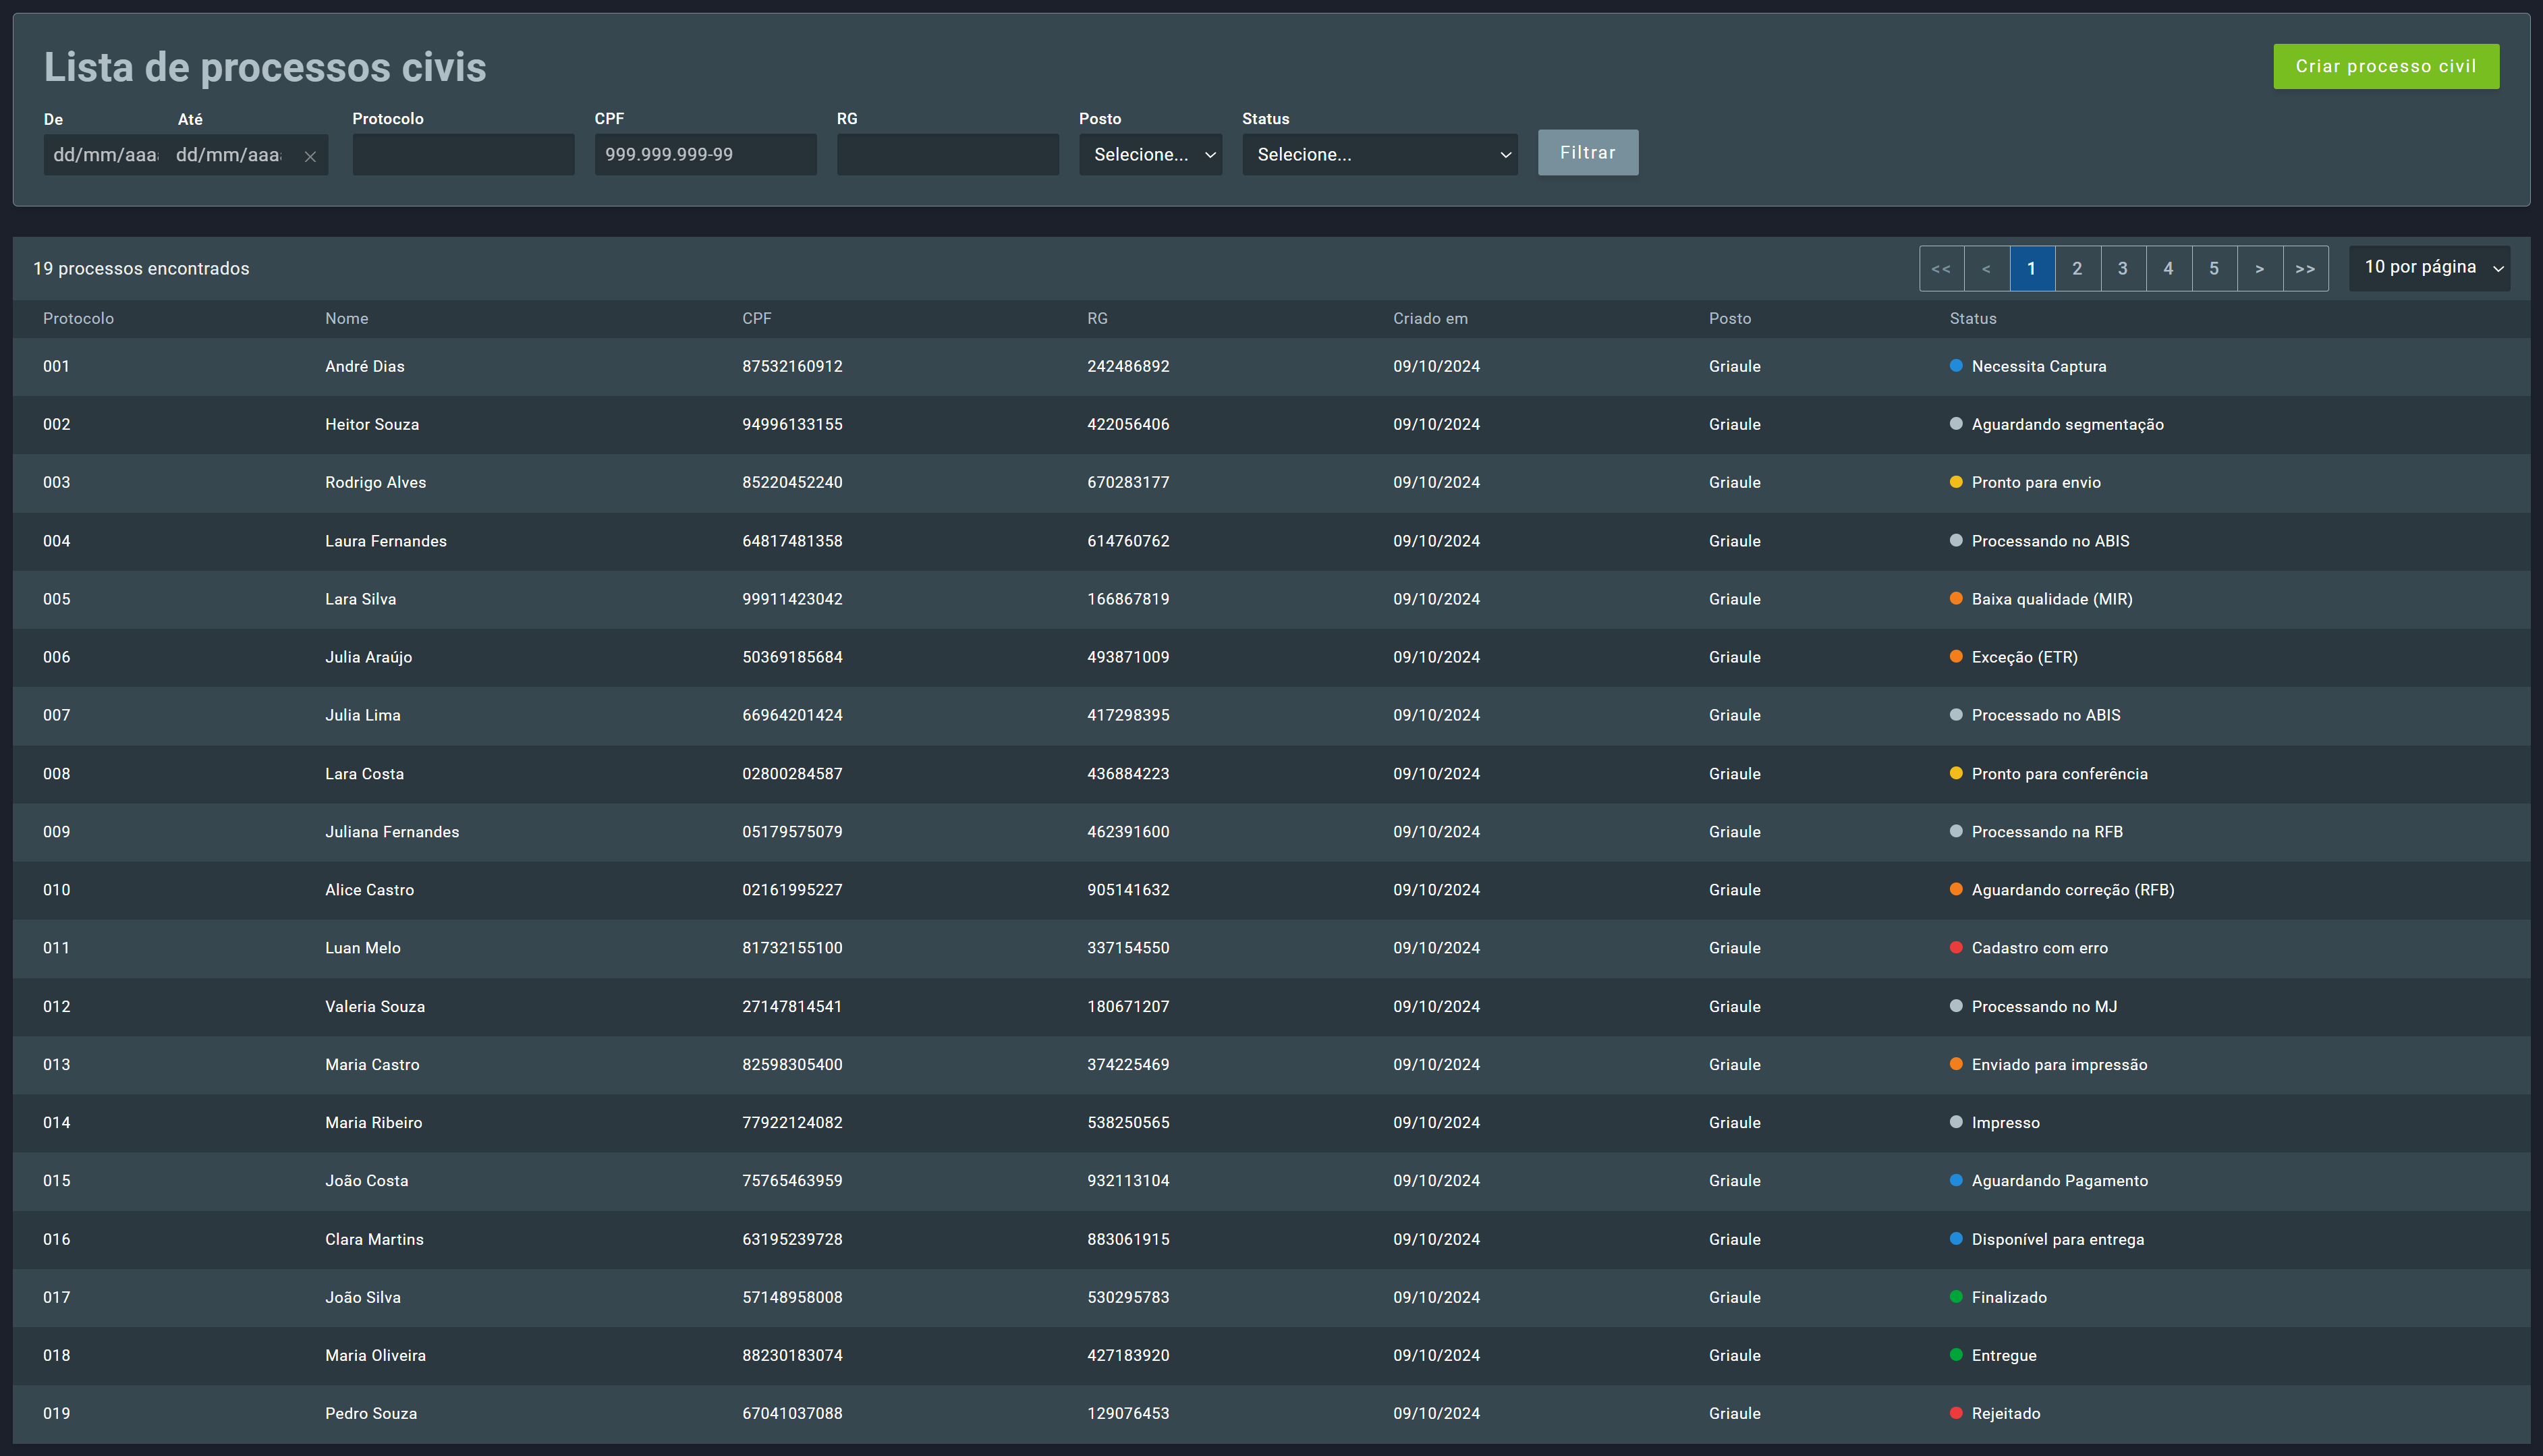Viewport: 2543px width, 1456px height.
Task: Click the Criado em column header
Action: (x=1430, y=319)
